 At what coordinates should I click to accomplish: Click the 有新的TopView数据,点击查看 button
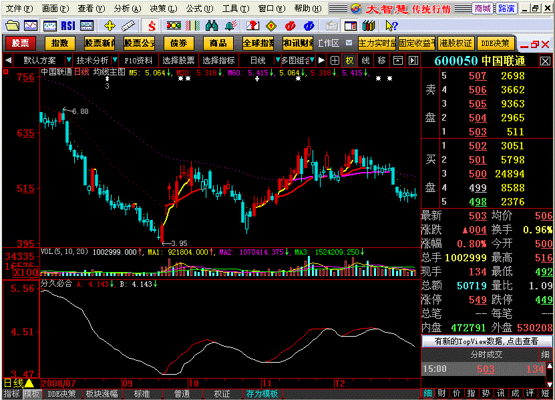[x=486, y=341]
